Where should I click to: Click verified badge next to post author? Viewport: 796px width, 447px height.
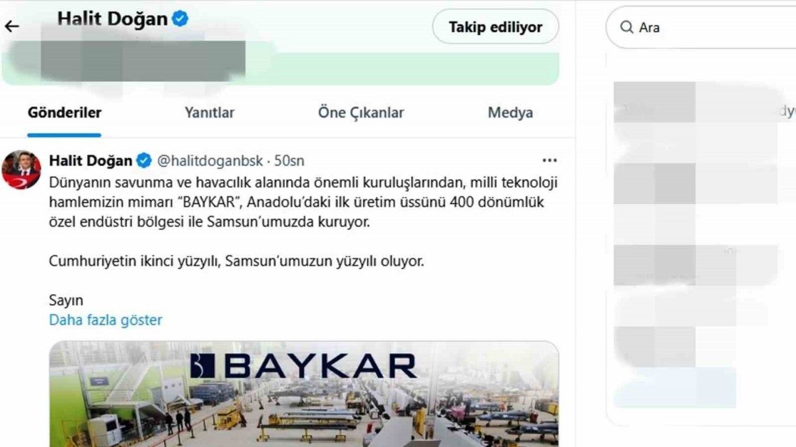(144, 161)
